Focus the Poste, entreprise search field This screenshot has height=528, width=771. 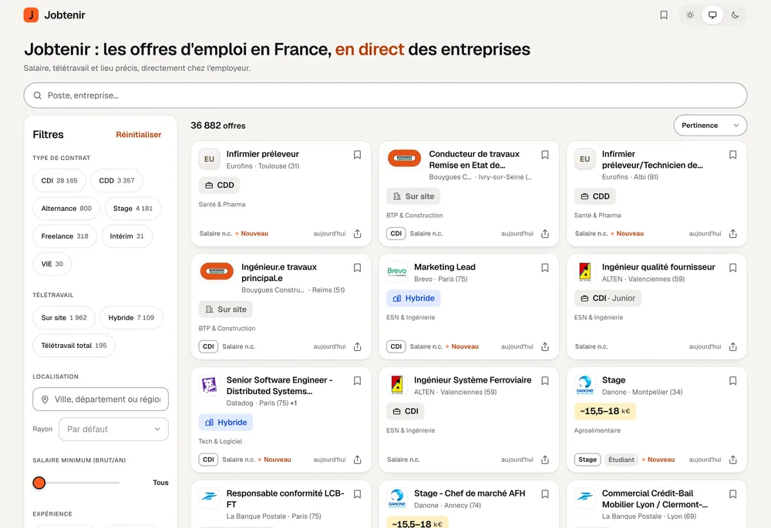pos(385,95)
